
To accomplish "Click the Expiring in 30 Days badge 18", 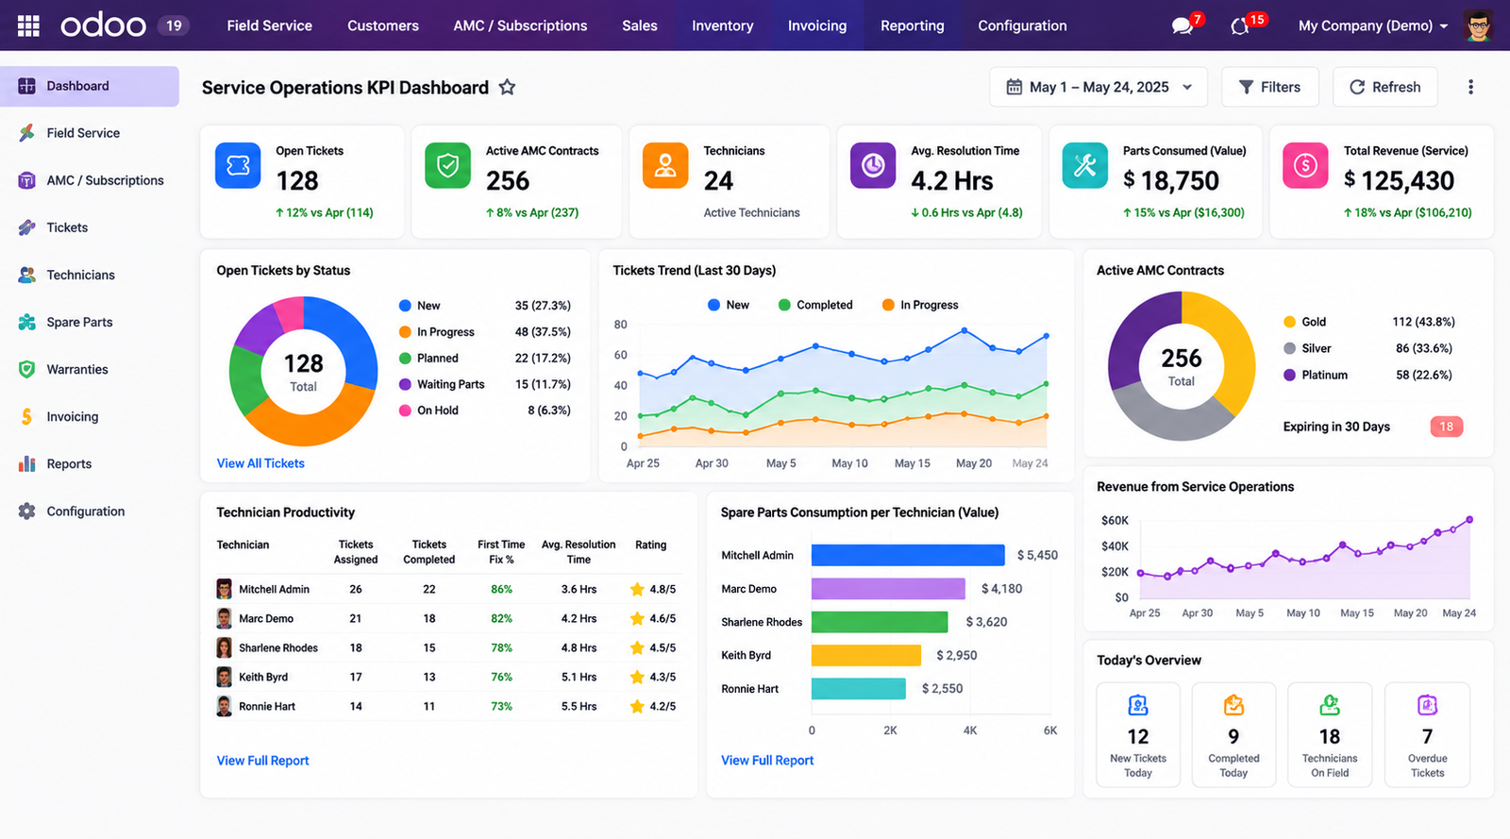I will click(x=1447, y=427).
